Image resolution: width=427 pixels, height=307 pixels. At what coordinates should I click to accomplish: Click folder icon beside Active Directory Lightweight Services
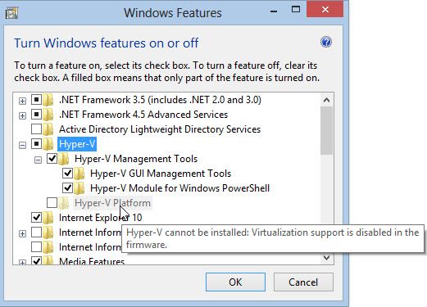coord(48,129)
